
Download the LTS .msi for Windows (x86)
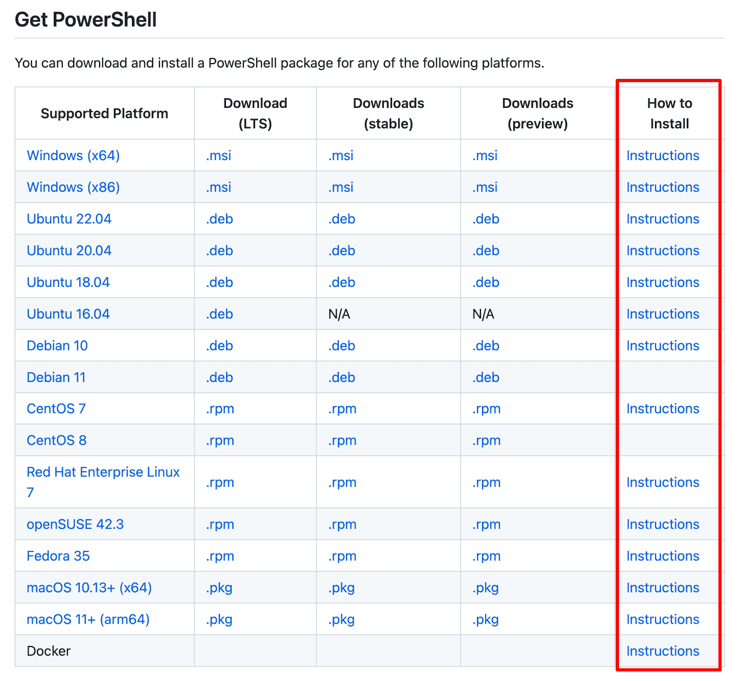click(218, 187)
